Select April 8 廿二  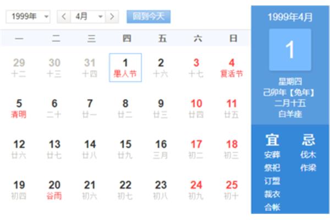pos(125,108)
